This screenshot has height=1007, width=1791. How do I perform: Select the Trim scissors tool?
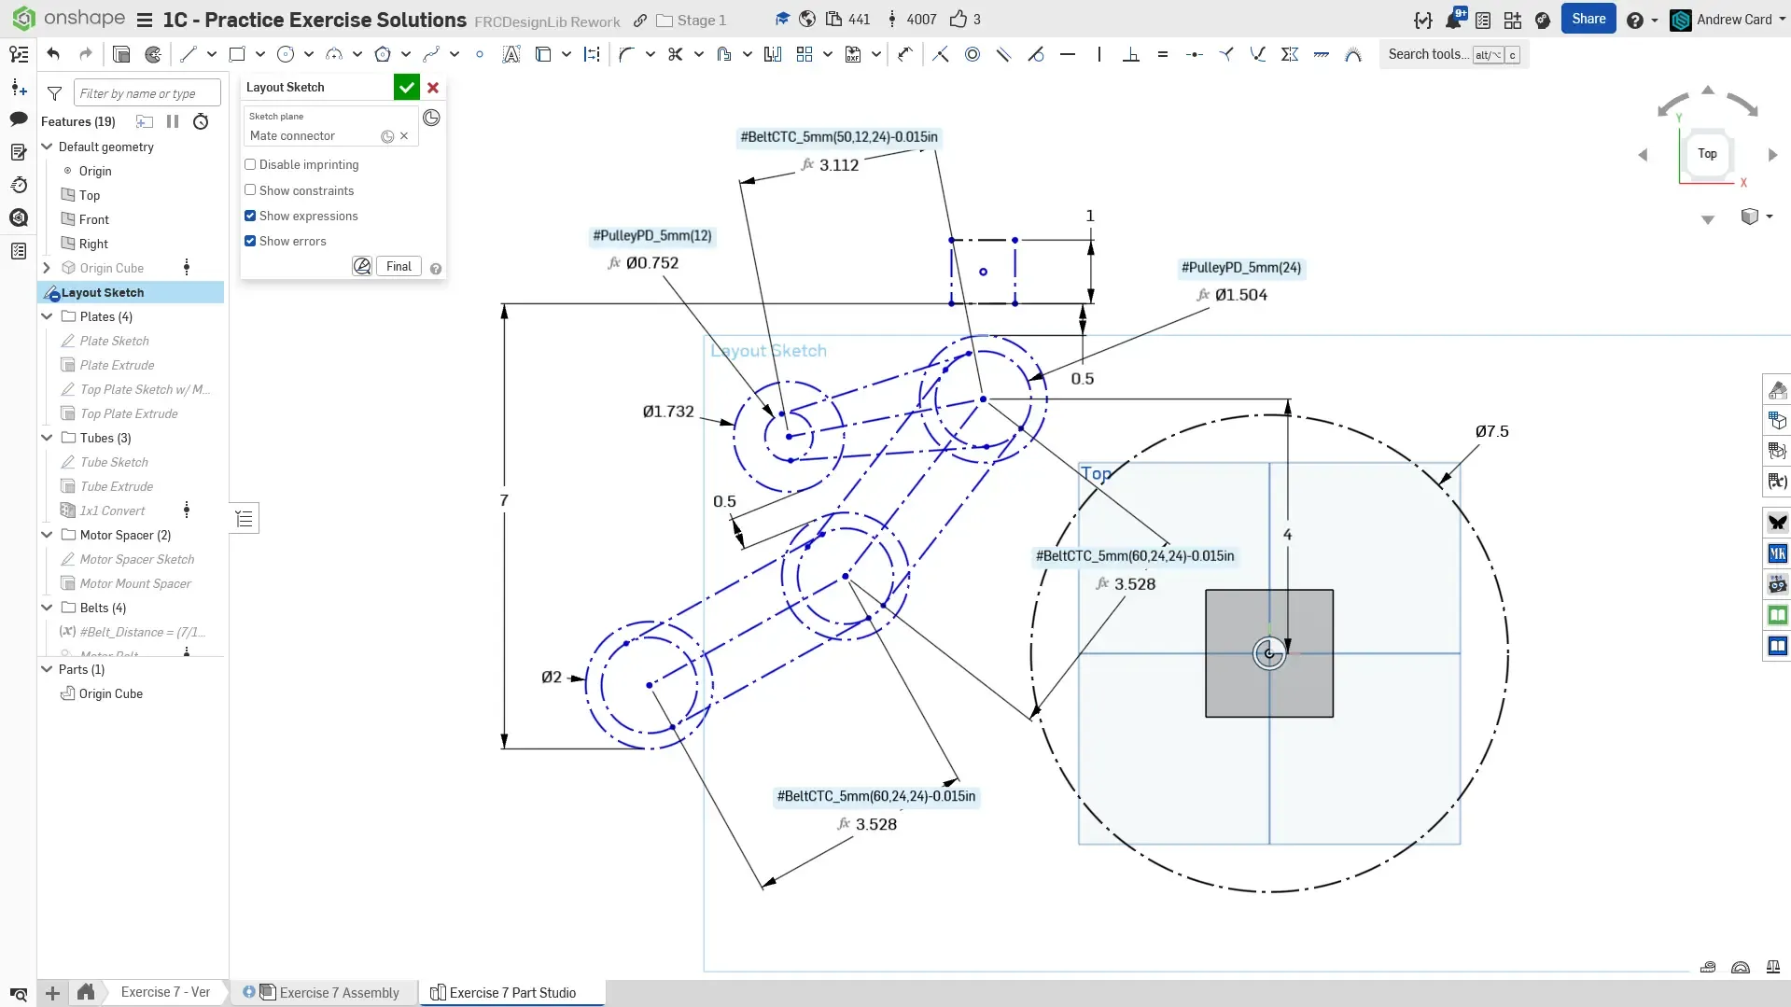[676, 54]
